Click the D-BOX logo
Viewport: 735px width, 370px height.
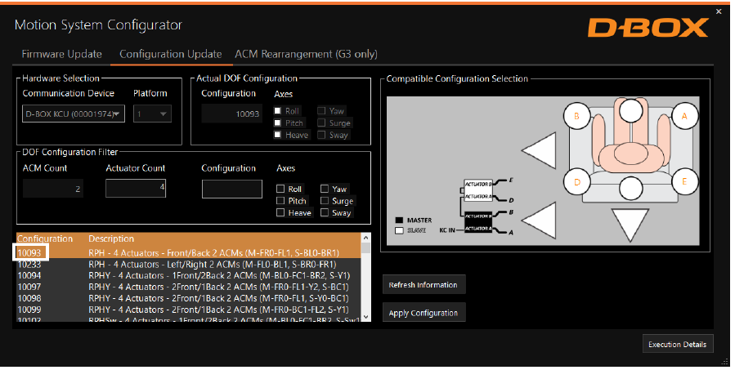(647, 28)
